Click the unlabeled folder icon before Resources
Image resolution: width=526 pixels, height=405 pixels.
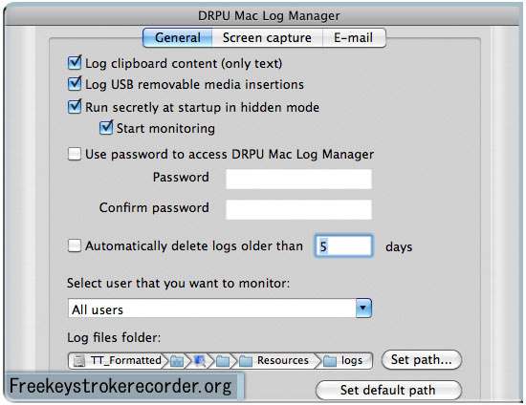(x=223, y=361)
